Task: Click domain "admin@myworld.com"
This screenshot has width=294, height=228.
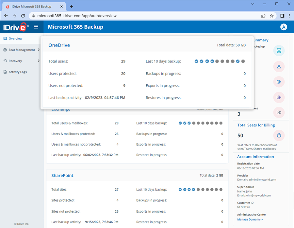Action: pos(262,179)
